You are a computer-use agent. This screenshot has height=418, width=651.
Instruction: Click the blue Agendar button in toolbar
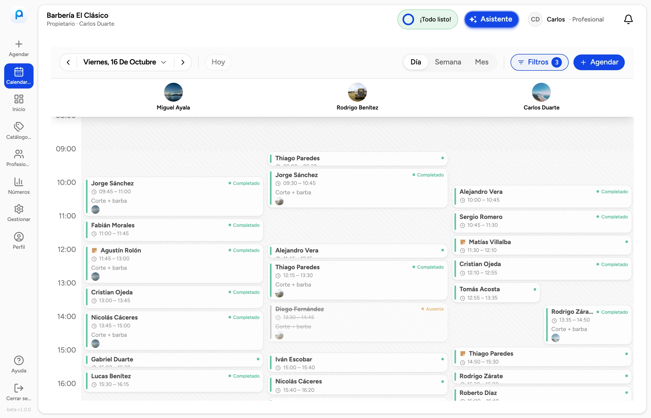[599, 62]
